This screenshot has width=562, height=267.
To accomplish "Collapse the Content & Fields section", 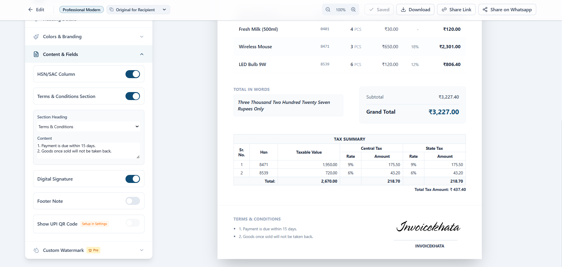I will (141, 54).
